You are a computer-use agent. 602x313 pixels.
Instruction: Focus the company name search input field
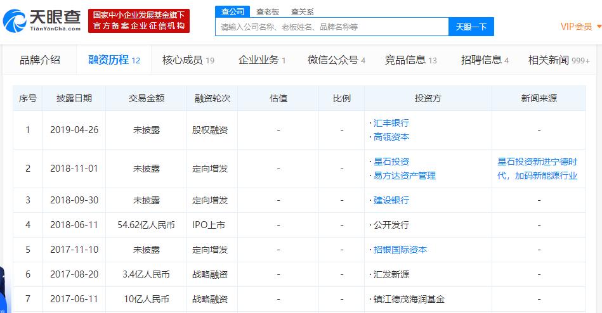(332, 27)
